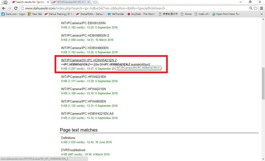Click the zoom magnifier icon in address bar
This screenshot has width=265, height=161.
(251, 8)
